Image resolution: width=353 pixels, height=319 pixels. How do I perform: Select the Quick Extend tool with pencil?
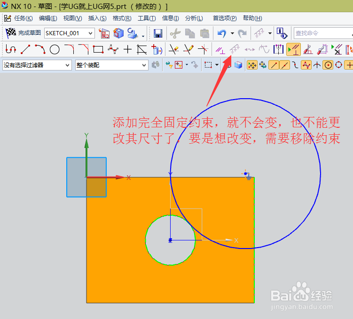[x=188, y=49]
